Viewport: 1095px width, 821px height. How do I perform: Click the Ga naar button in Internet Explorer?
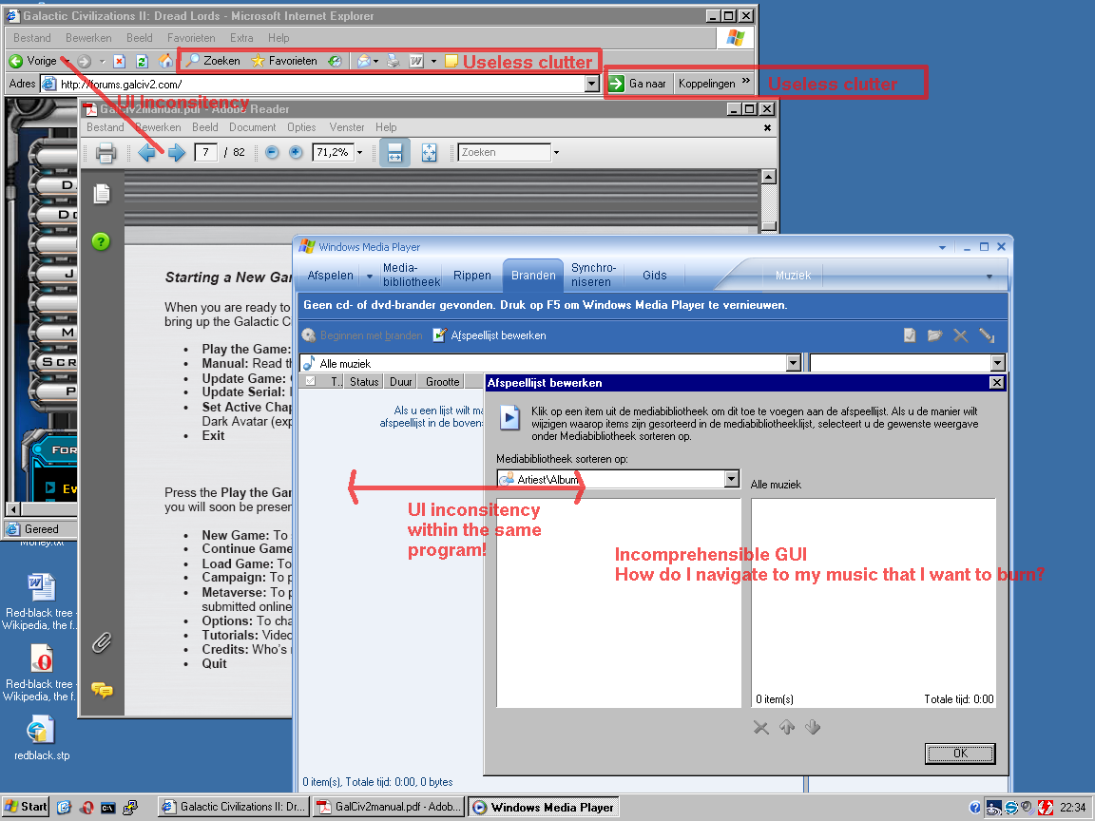[x=637, y=84]
